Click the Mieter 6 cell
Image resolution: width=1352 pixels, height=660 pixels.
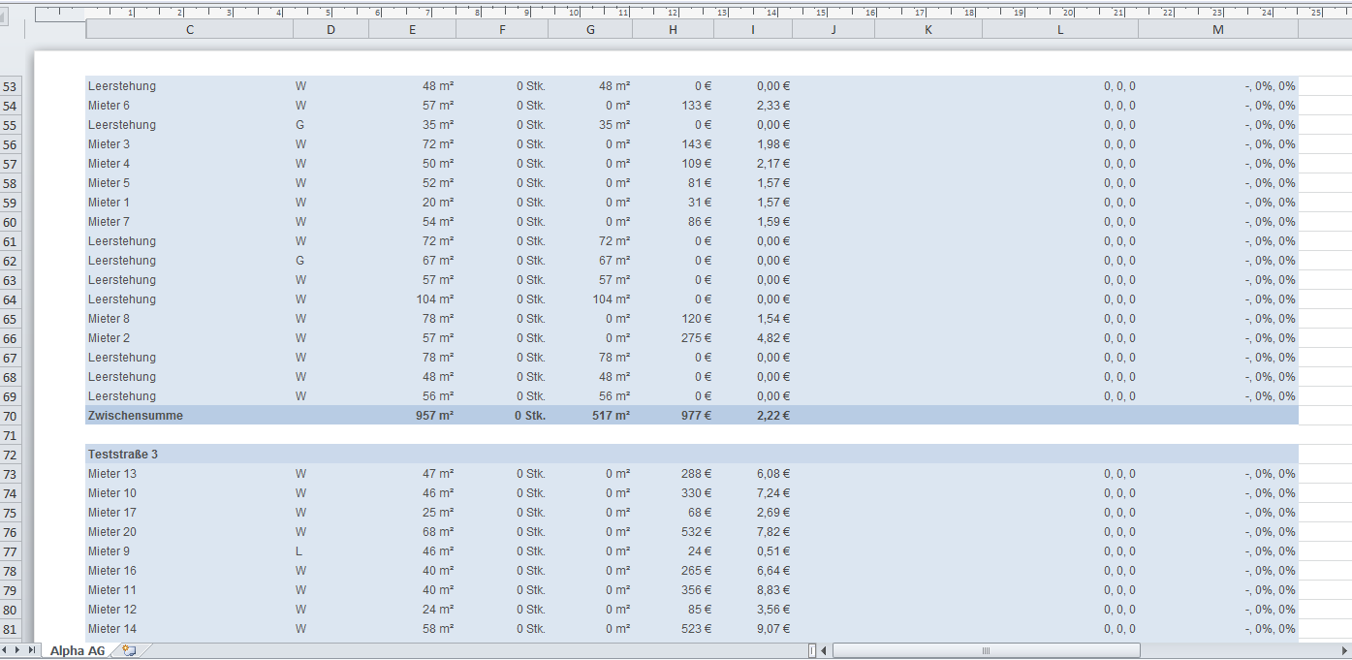[x=190, y=106]
